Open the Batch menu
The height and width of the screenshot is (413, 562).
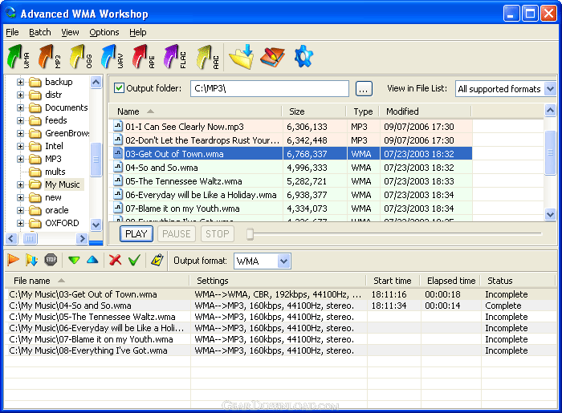point(40,32)
